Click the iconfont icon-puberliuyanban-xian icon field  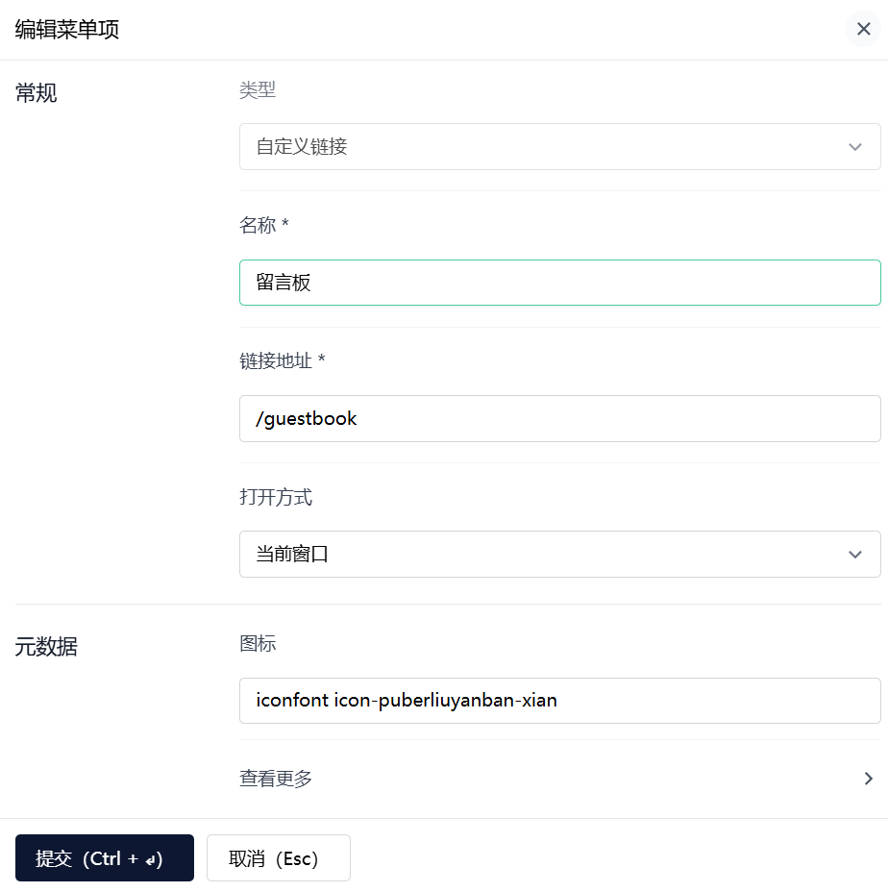(x=559, y=701)
